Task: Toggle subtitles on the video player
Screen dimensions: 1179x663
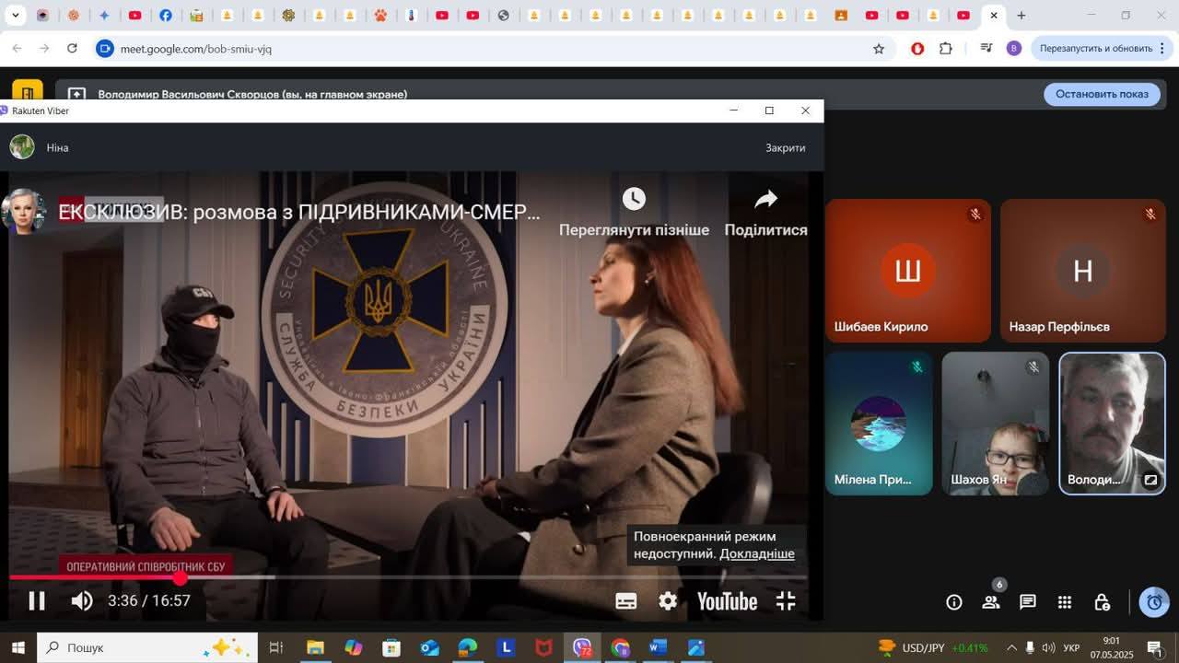Action: pos(625,601)
